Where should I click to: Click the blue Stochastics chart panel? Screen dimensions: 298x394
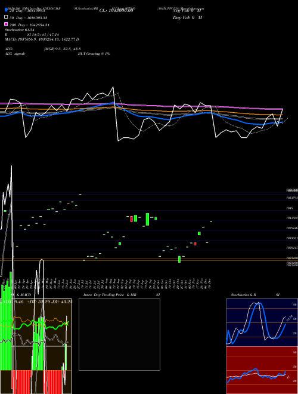tap(262, 322)
